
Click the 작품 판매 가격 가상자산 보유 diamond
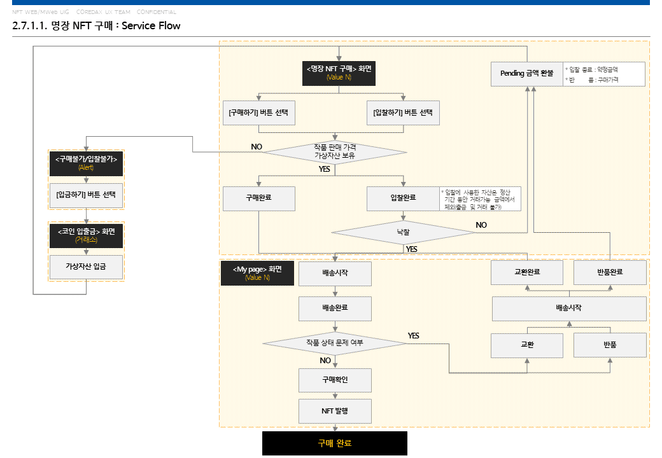click(335, 152)
